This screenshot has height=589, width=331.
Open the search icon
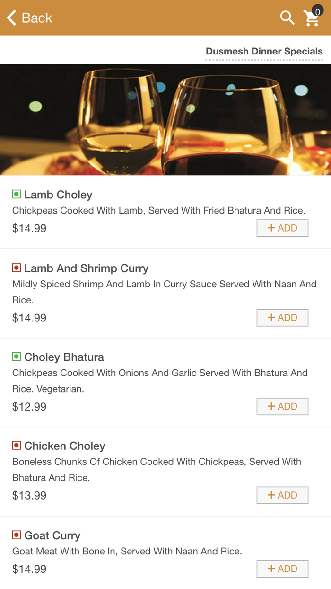point(287,18)
